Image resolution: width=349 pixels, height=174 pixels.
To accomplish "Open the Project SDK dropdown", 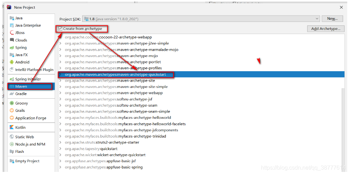I will [201, 19].
